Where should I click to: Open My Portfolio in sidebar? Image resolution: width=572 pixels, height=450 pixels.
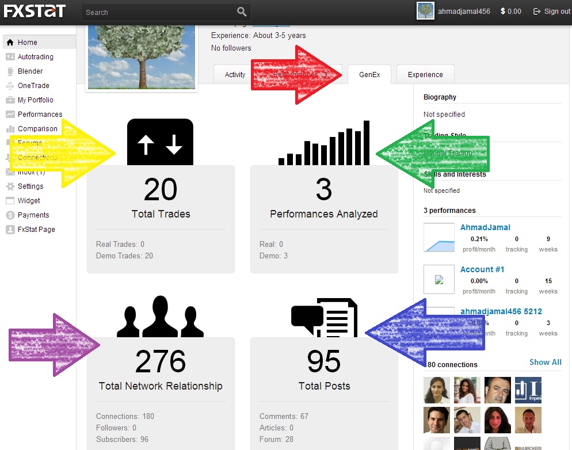coord(35,100)
